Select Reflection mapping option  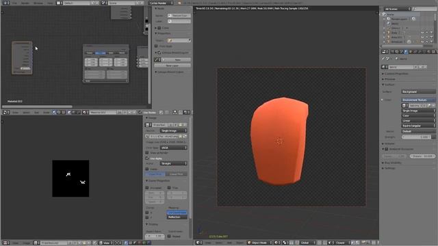177,217
